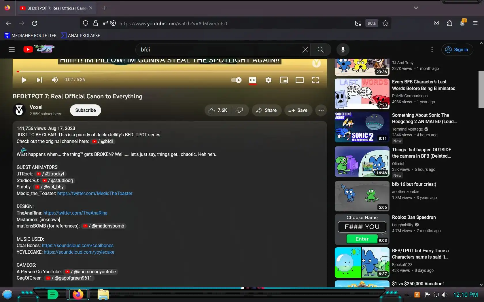Enable miniplayer mode
This screenshot has height=302, width=484.
pyautogui.click(x=284, y=80)
